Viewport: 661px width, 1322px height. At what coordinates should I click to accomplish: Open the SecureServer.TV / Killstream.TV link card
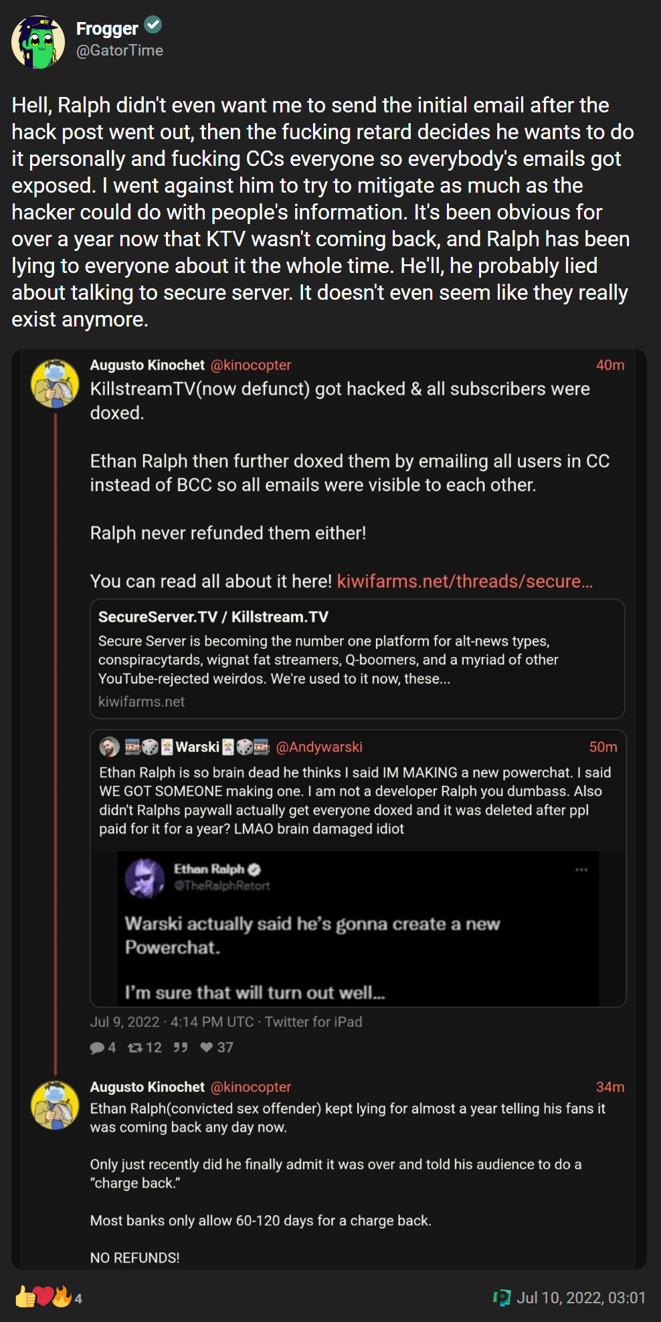[357, 659]
